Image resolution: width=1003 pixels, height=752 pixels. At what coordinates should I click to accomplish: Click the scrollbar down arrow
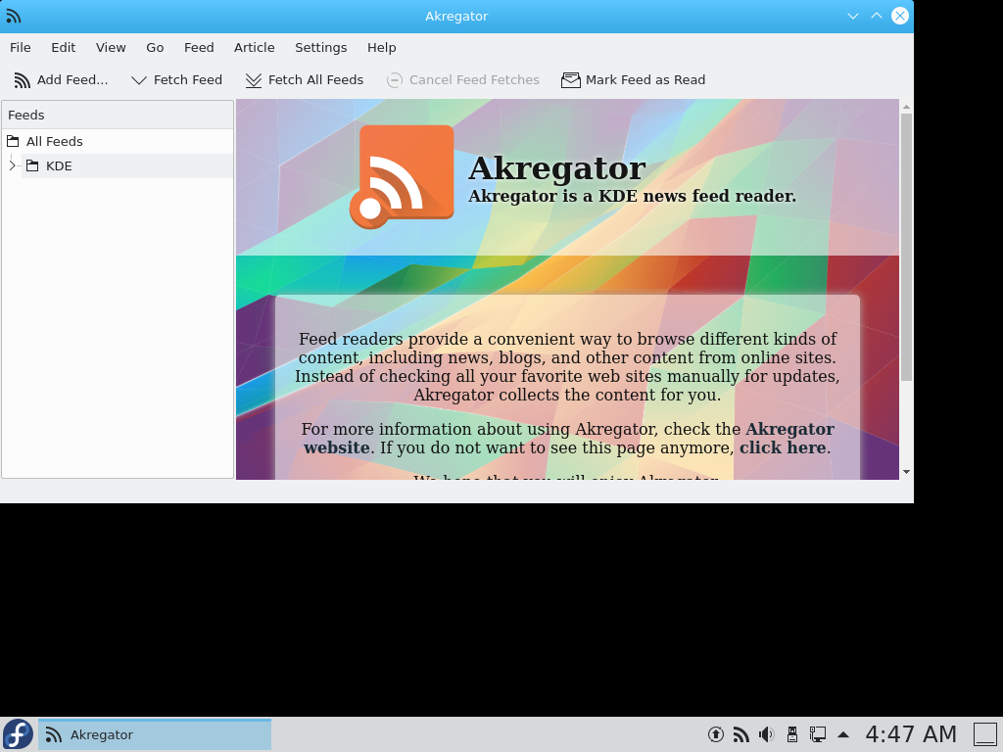coord(906,472)
